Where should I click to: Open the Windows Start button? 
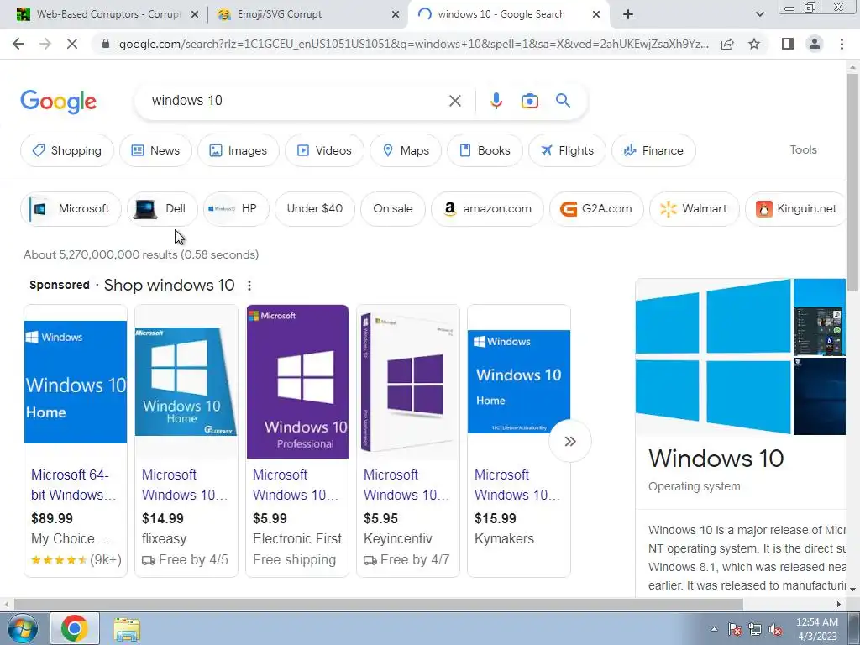(x=22, y=628)
